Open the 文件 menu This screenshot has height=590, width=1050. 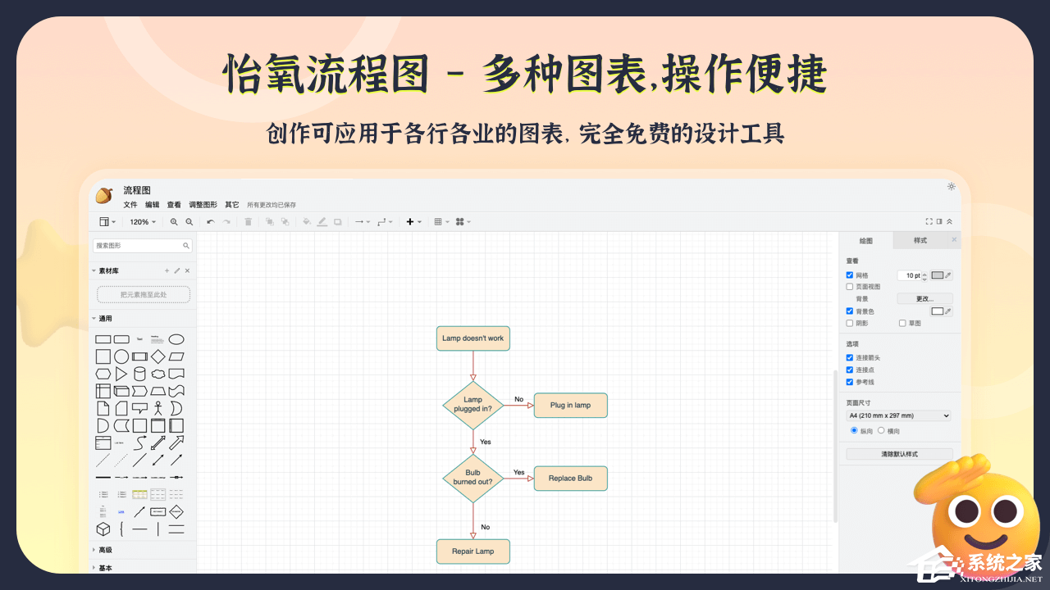coord(130,205)
